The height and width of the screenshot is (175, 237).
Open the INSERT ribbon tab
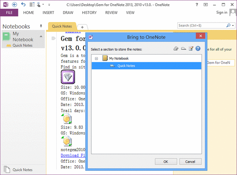point(48,13)
